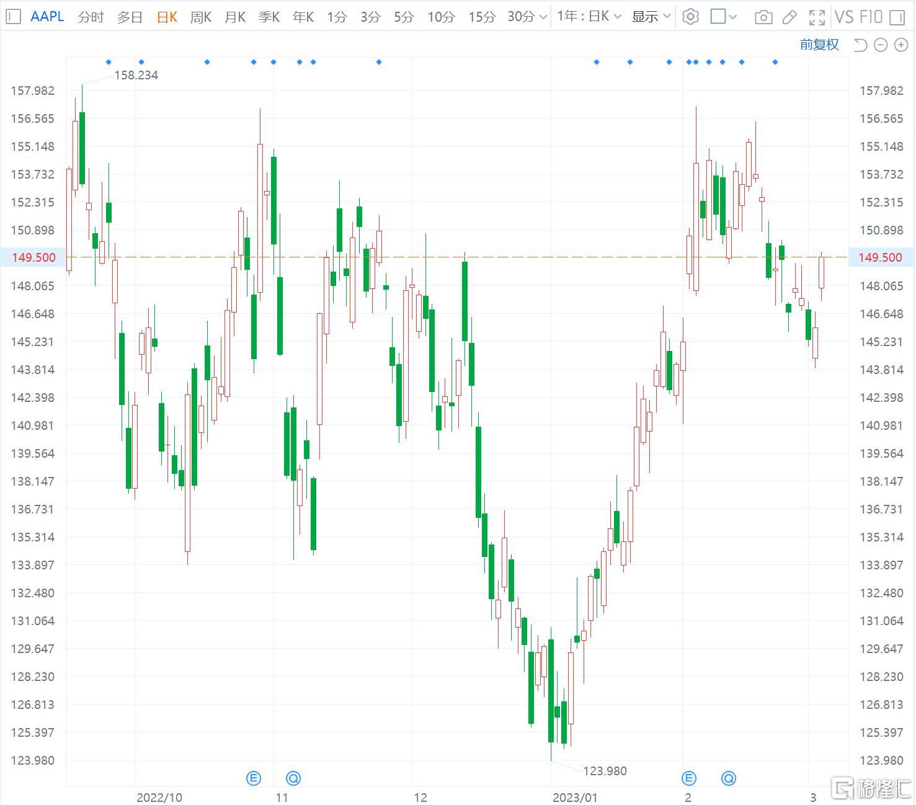916x805 pixels.
Task: Zoom out the chart with minus icon
Action: pyautogui.click(x=881, y=45)
